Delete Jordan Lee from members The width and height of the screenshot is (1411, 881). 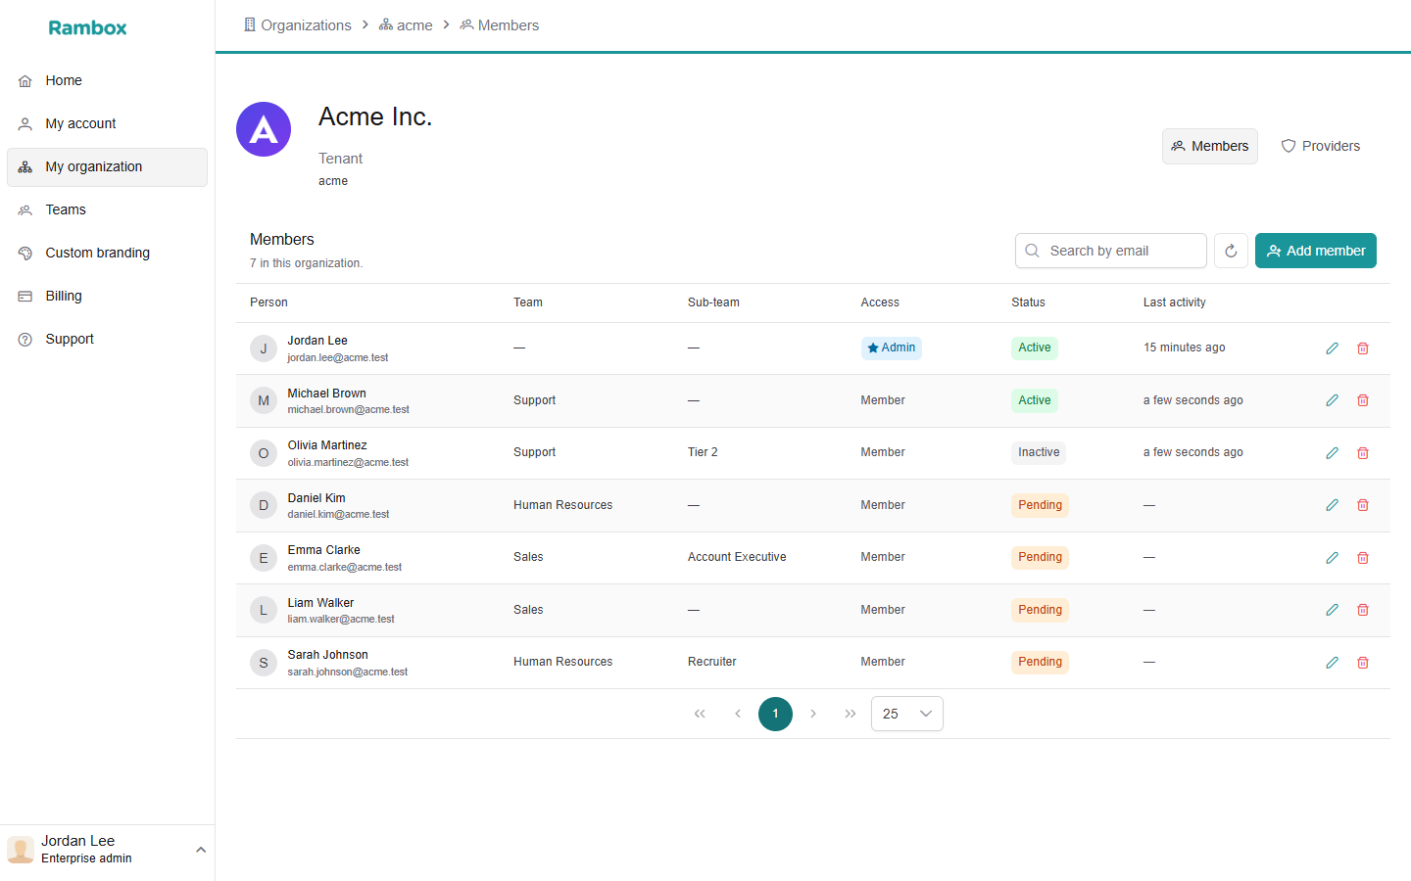coord(1362,348)
